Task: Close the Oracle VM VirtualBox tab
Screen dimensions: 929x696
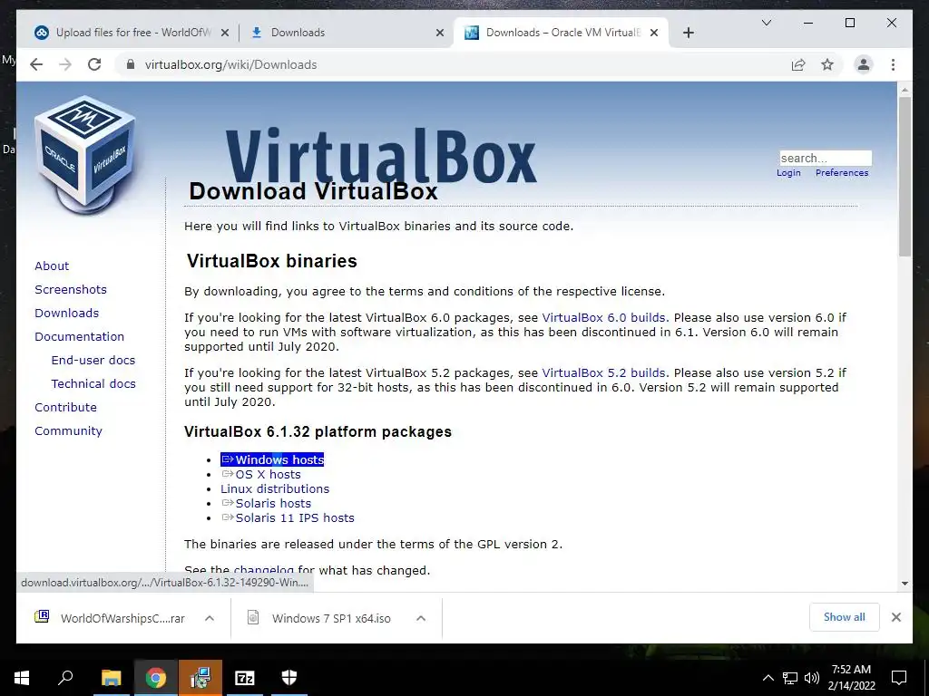Action: tap(654, 33)
